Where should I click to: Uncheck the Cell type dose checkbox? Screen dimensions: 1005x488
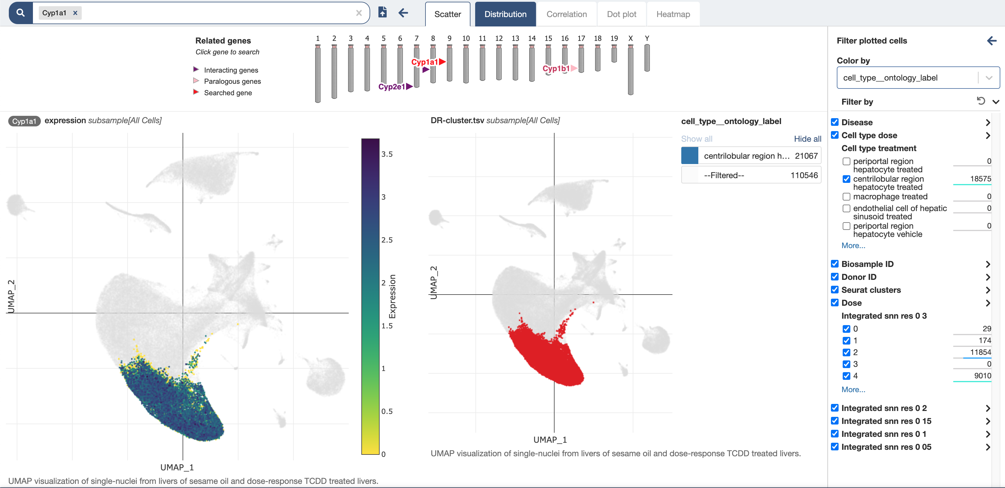834,135
